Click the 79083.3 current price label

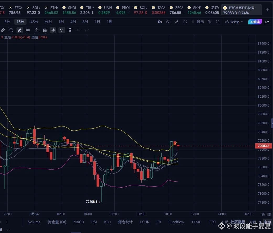point(263,146)
